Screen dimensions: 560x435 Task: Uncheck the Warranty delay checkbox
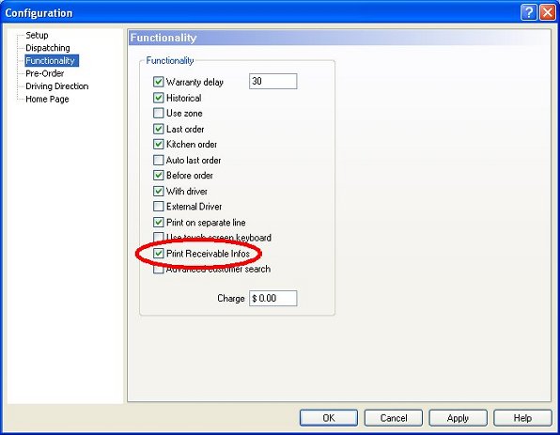[158, 82]
